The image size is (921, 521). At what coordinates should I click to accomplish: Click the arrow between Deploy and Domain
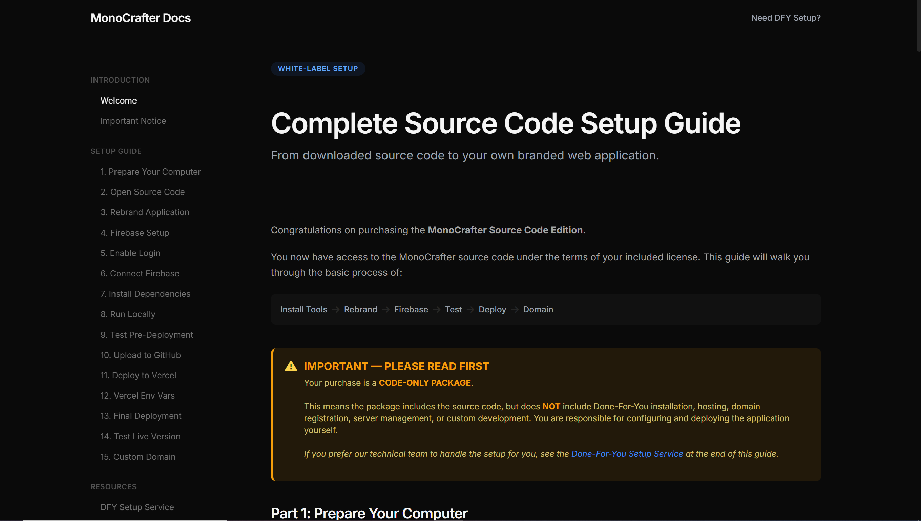click(515, 310)
